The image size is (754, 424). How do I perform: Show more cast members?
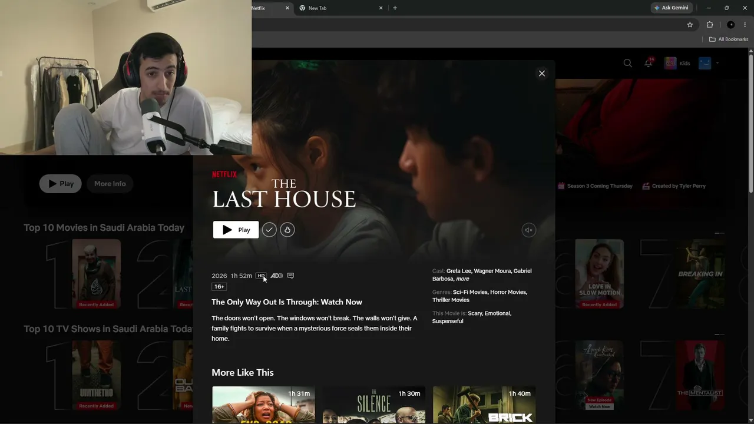[462, 279]
